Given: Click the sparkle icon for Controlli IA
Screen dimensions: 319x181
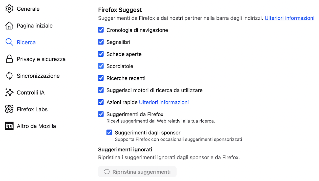Looking at the screenshot, I should pos(9,92).
